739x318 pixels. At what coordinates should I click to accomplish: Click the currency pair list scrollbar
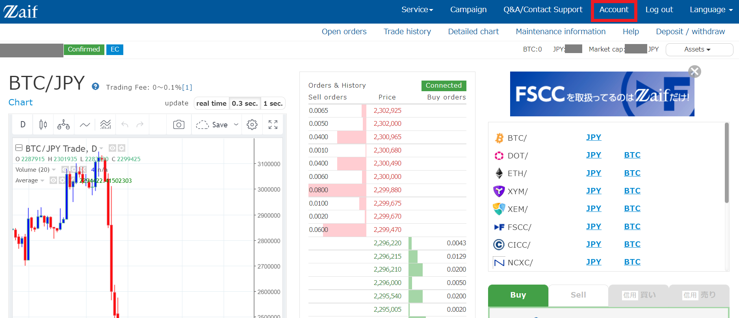pyautogui.click(x=727, y=163)
